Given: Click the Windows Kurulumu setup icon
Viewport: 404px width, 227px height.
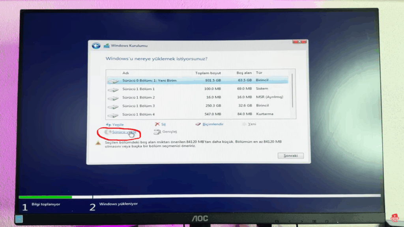Looking at the screenshot, I should pyautogui.click(x=107, y=46).
